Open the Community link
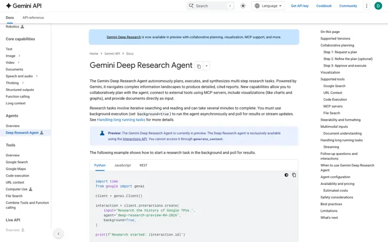 click(x=348, y=6)
